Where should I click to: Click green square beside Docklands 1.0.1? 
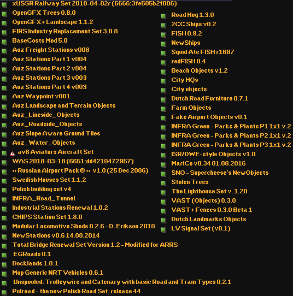point(4,264)
